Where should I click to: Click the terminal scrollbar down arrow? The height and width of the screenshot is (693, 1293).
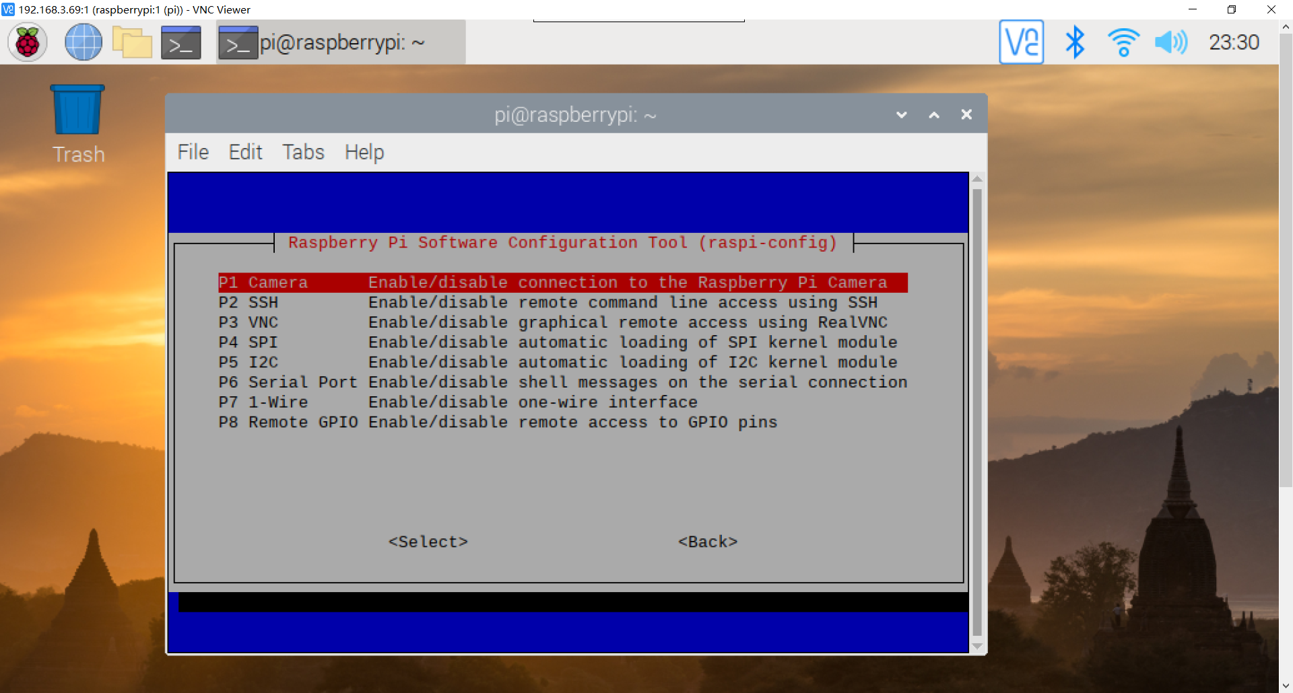pos(977,647)
